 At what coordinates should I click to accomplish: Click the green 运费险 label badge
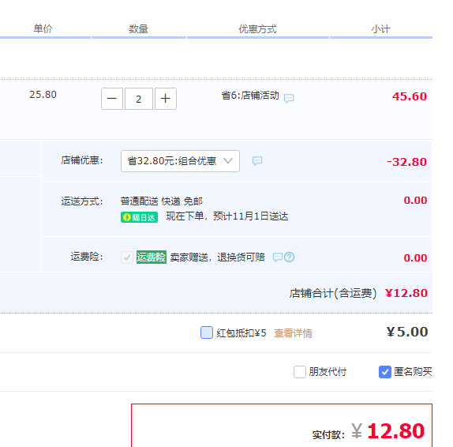[152, 257]
